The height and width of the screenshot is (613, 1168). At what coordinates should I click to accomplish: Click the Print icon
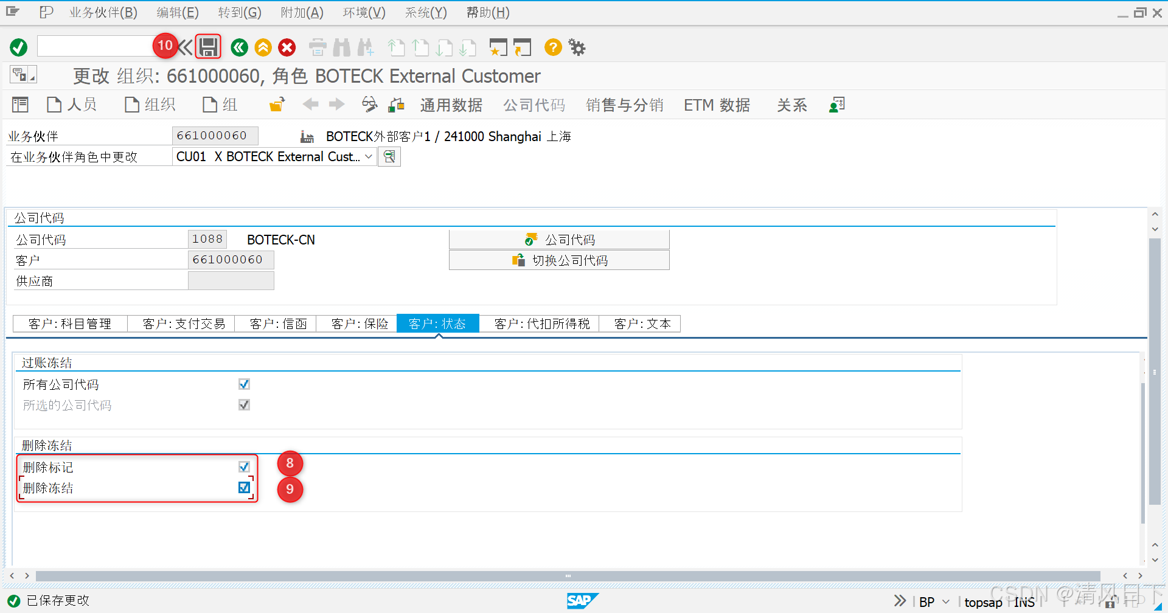pyautogui.click(x=317, y=47)
